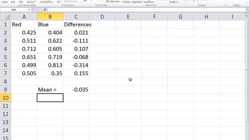
Task: Open the Refresh All dropdown
Action: tap(59, 2)
